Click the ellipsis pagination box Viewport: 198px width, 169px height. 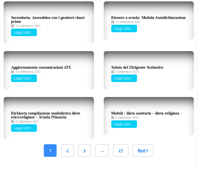(x=102, y=150)
